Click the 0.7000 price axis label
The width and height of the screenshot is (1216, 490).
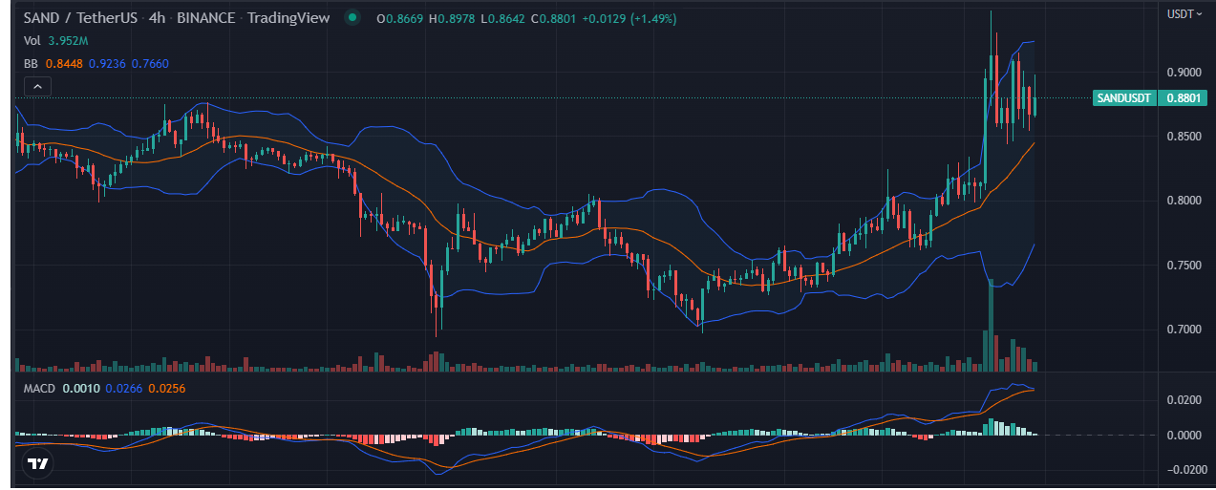[x=1183, y=330]
